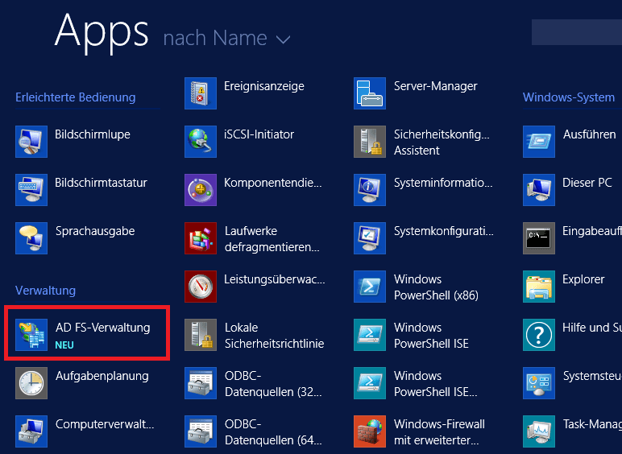
Task: Expand the 'nach Name' sort dropdown
Action: [x=215, y=39]
